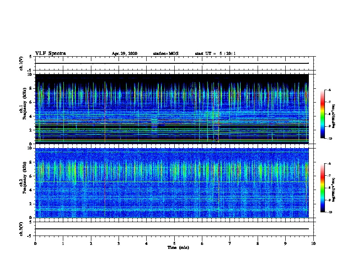Select the date text "Apr. 29, 2020"

124,54
